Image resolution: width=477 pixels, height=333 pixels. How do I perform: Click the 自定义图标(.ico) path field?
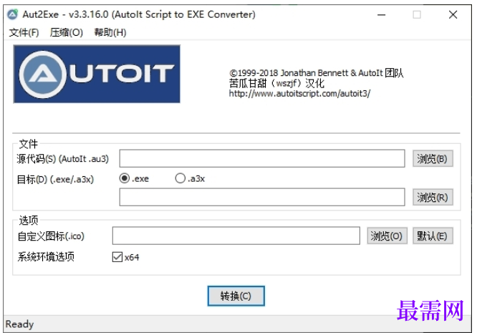point(236,236)
